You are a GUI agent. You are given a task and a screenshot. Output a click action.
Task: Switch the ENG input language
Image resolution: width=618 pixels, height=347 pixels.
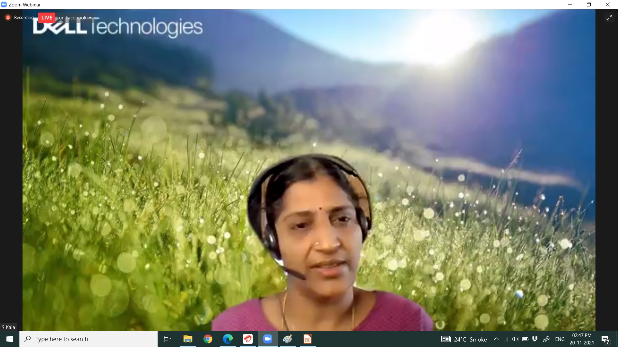coord(560,339)
